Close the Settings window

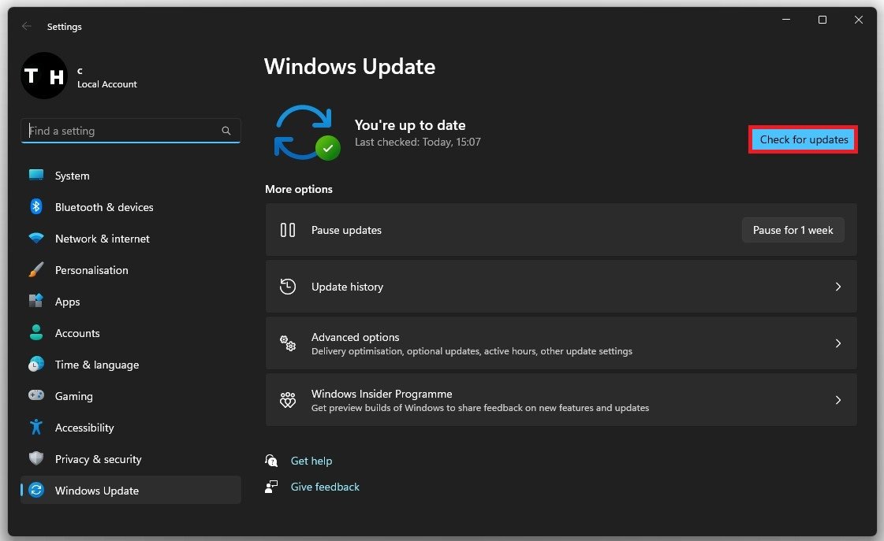(858, 20)
